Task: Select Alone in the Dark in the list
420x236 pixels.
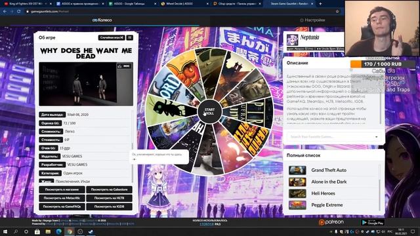Action: (333, 182)
